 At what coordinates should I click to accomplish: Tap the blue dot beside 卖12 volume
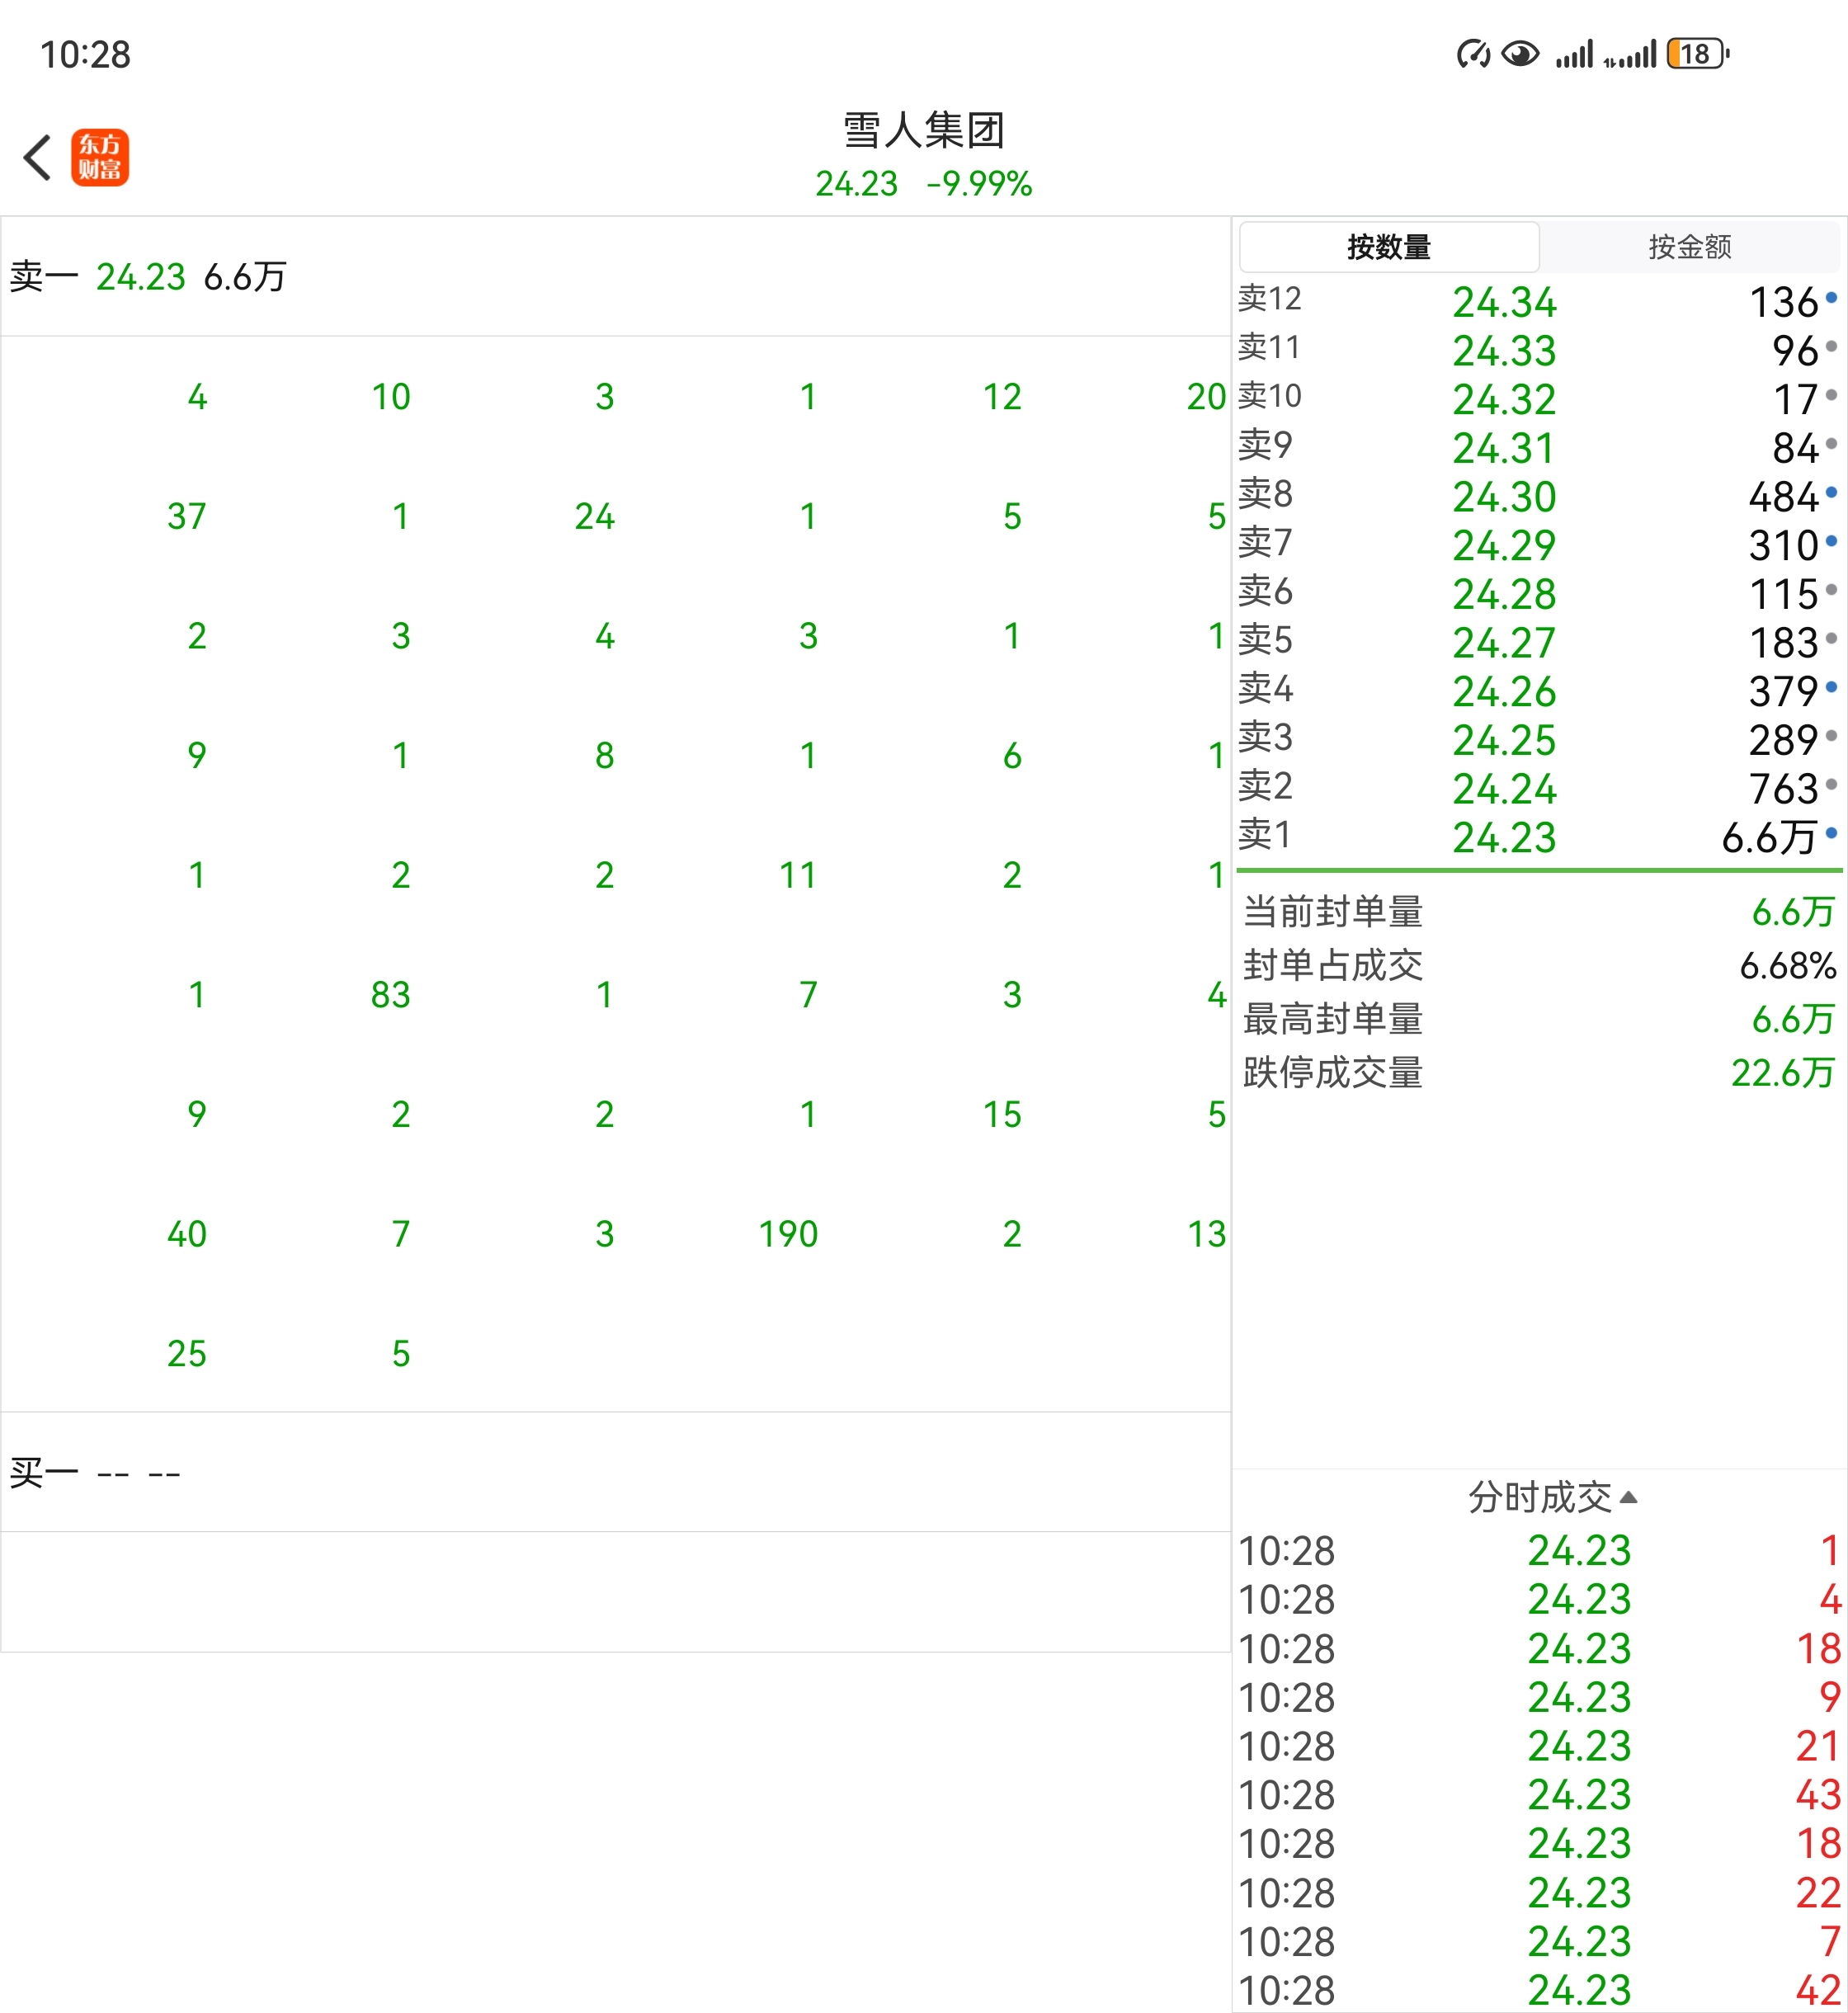click(x=1831, y=297)
